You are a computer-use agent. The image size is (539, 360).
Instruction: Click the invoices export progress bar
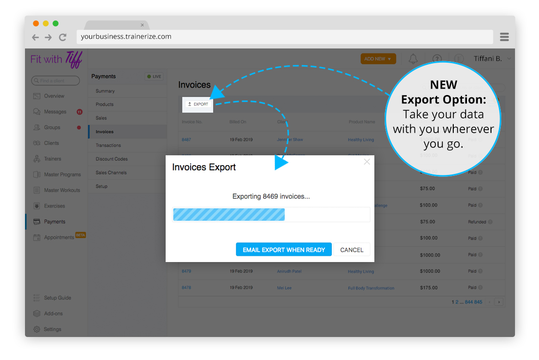coord(271,215)
